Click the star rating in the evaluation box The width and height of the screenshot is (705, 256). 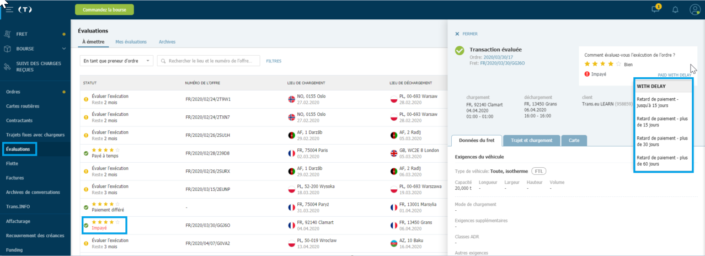click(x=602, y=65)
